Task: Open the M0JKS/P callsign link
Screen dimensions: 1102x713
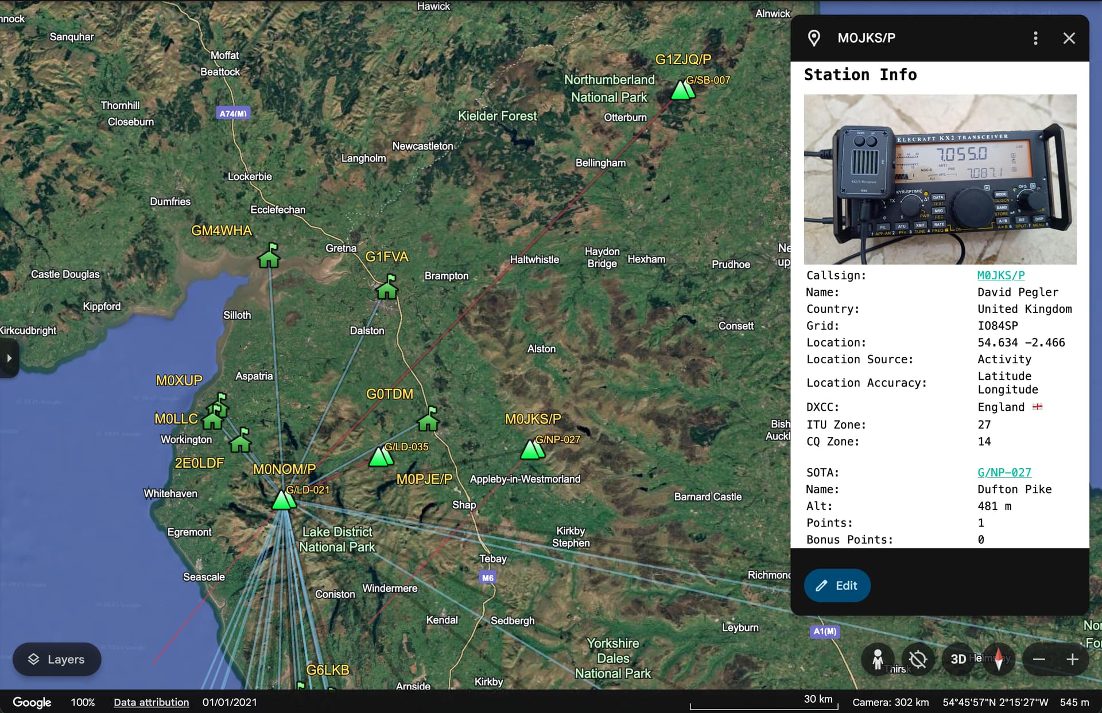Action: 1001,275
